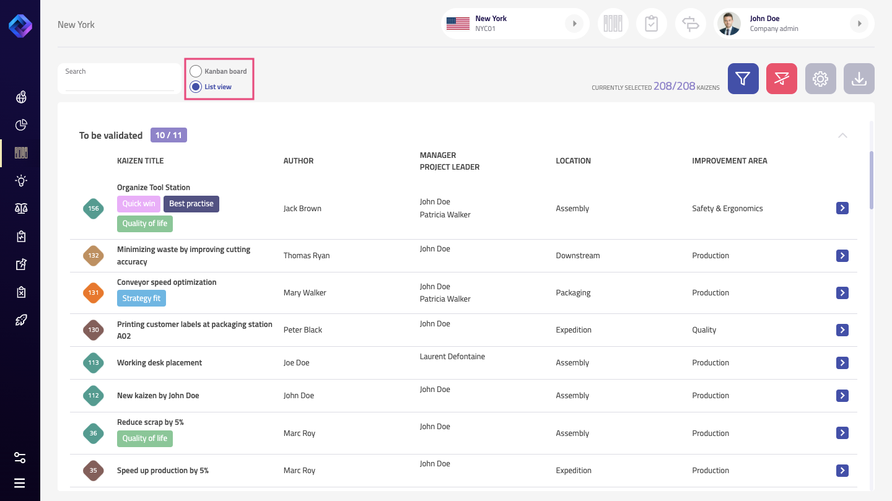Expand the New York NYC01 site selector
Image resolution: width=892 pixels, height=501 pixels.
pyautogui.click(x=574, y=24)
